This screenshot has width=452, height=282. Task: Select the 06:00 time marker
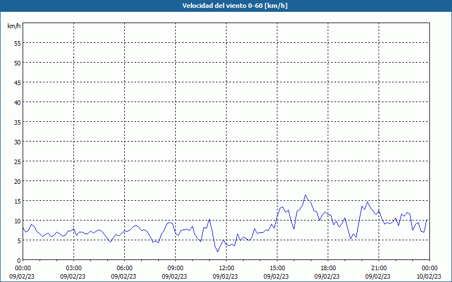point(124,268)
